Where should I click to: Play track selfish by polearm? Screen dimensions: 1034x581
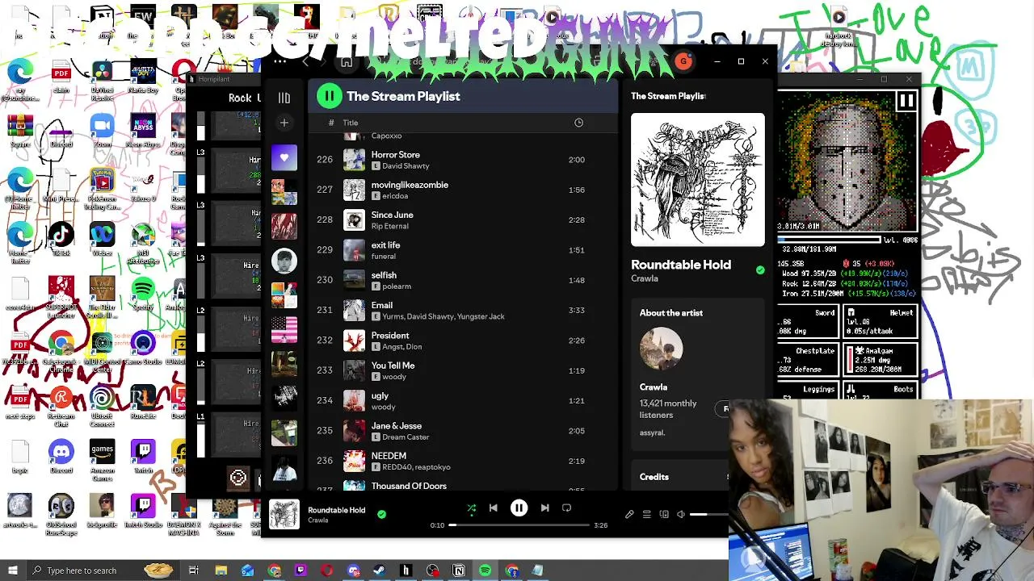click(x=462, y=280)
